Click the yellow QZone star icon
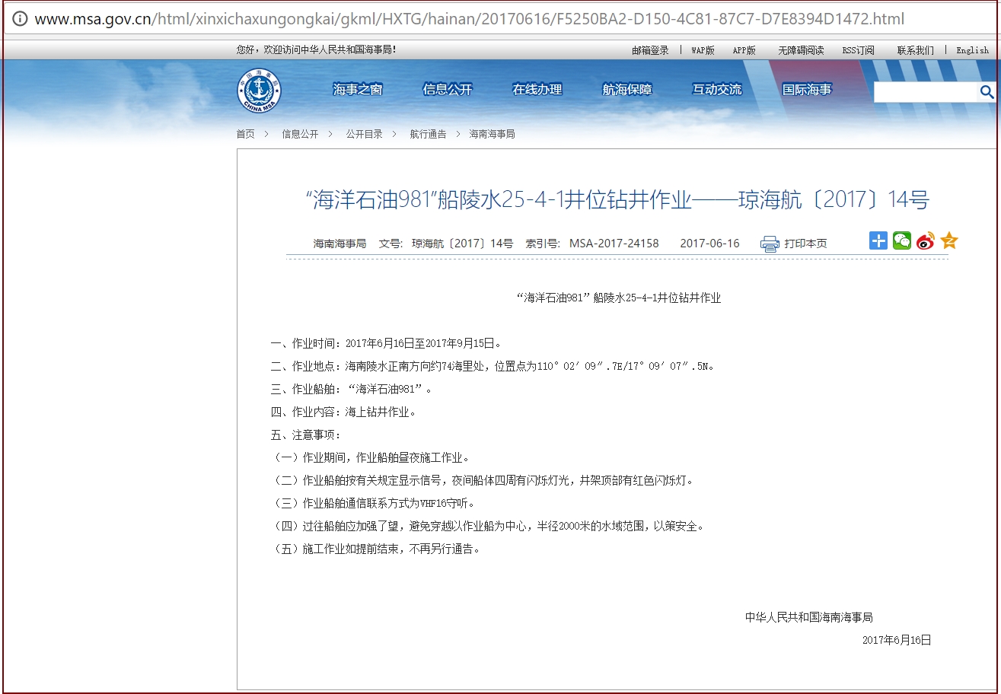Viewport: 1001px width, 694px height. [x=948, y=241]
